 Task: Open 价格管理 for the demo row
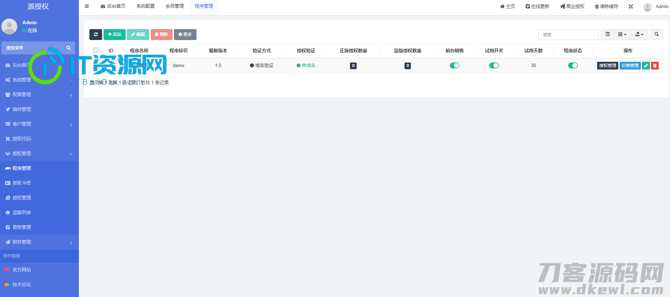[630, 66]
